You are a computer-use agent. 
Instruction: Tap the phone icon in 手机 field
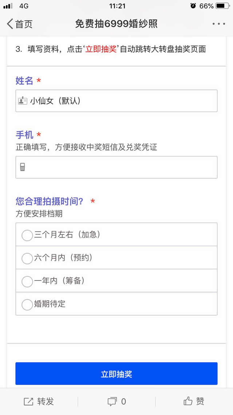click(x=23, y=167)
